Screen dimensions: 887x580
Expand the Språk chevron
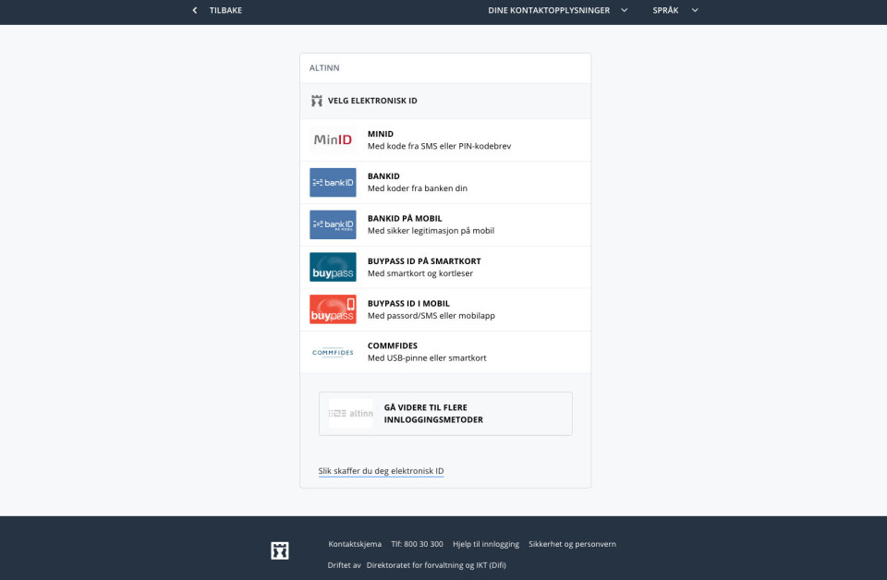[695, 10]
